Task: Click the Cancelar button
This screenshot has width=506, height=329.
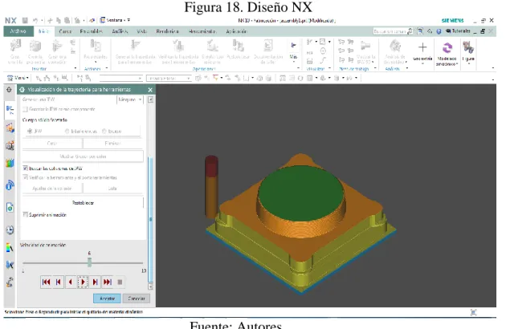Action: pos(137,299)
